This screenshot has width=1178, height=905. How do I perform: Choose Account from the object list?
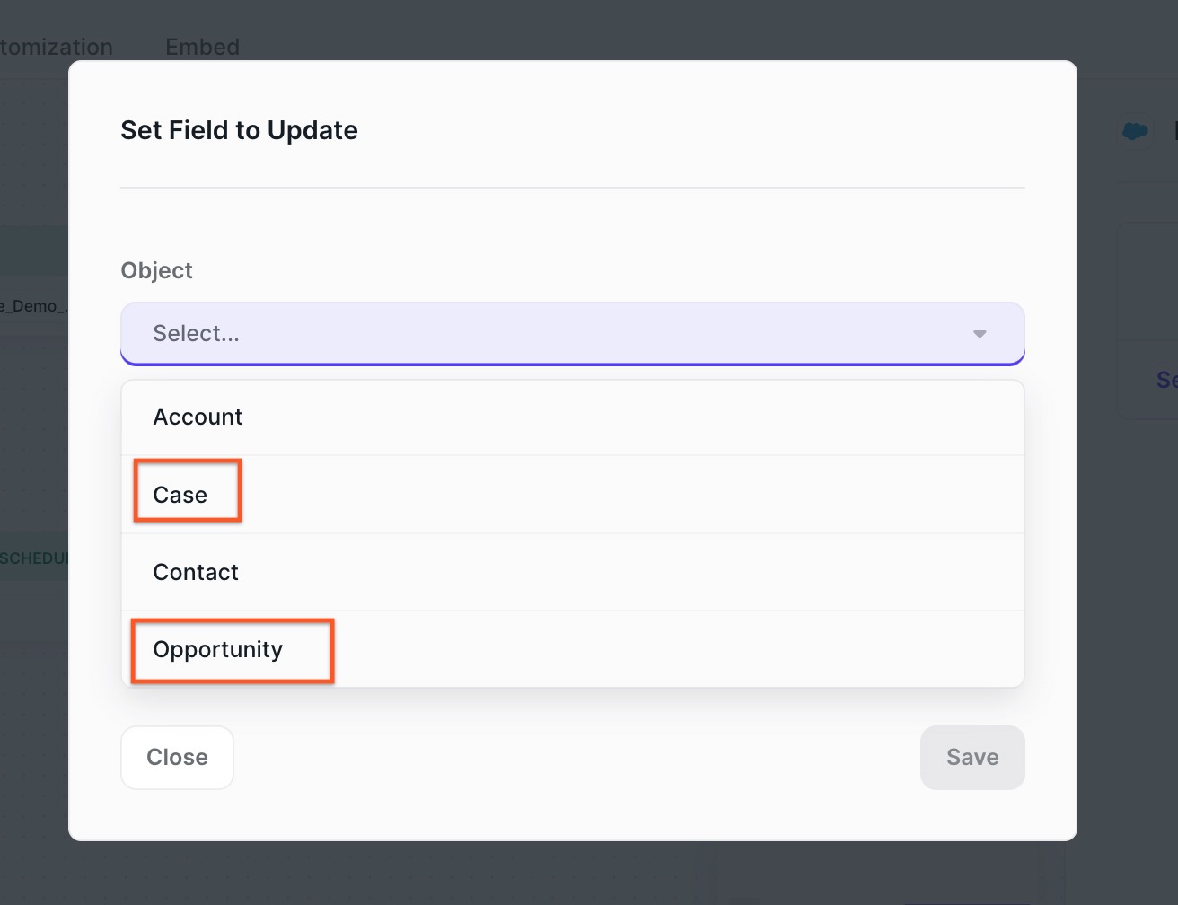point(573,417)
